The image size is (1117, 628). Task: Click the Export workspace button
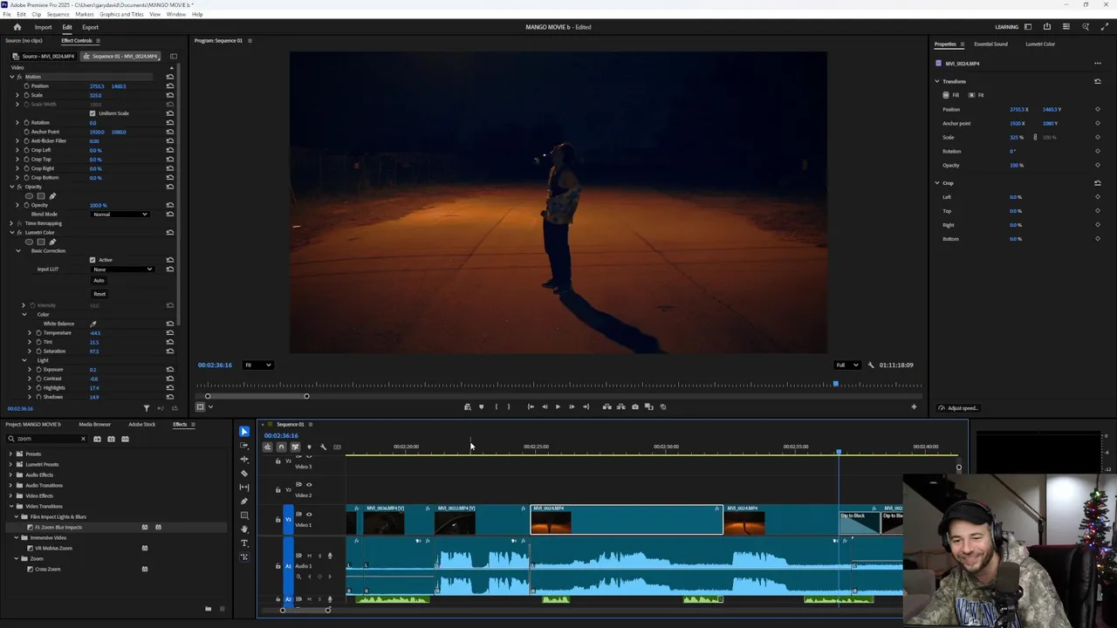pos(90,27)
